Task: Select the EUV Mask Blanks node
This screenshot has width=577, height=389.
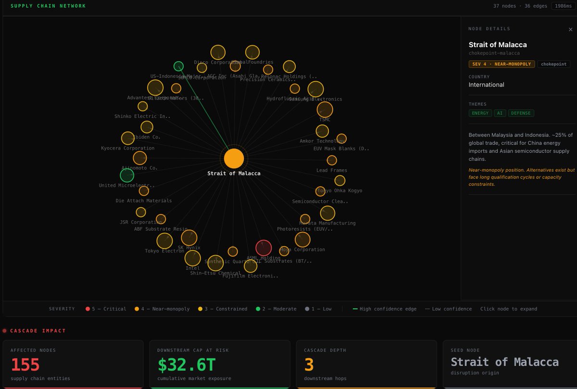Action: click(341, 139)
